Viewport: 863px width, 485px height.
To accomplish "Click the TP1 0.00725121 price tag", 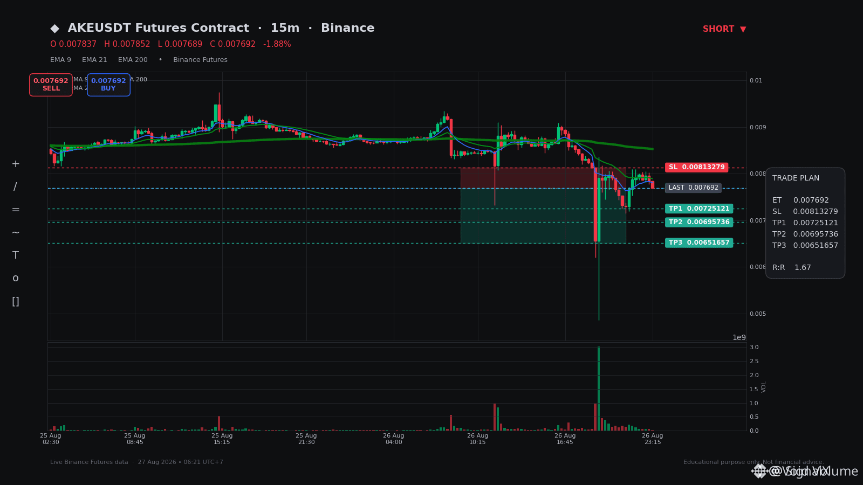I will (x=699, y=209).
